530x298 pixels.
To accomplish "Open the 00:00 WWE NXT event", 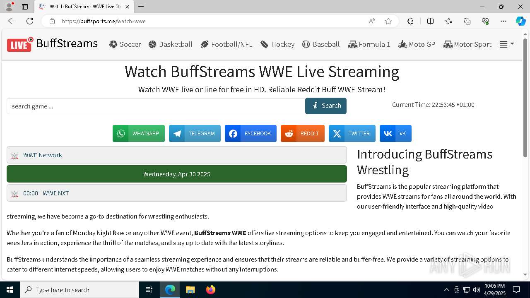I will tap(177, 193).
